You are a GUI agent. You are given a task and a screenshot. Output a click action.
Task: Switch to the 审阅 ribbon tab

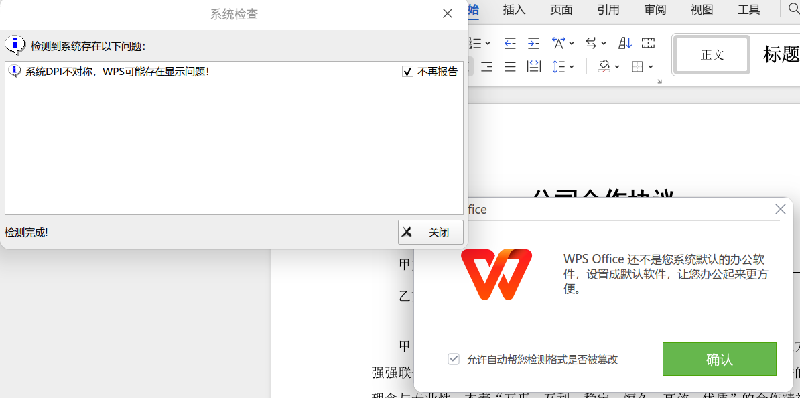[655, 9]
